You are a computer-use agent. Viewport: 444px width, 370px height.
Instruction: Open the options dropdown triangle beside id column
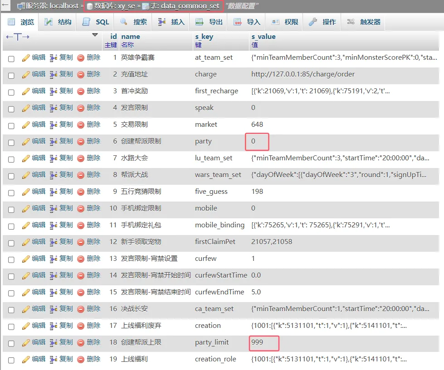(x=95, y=35)
